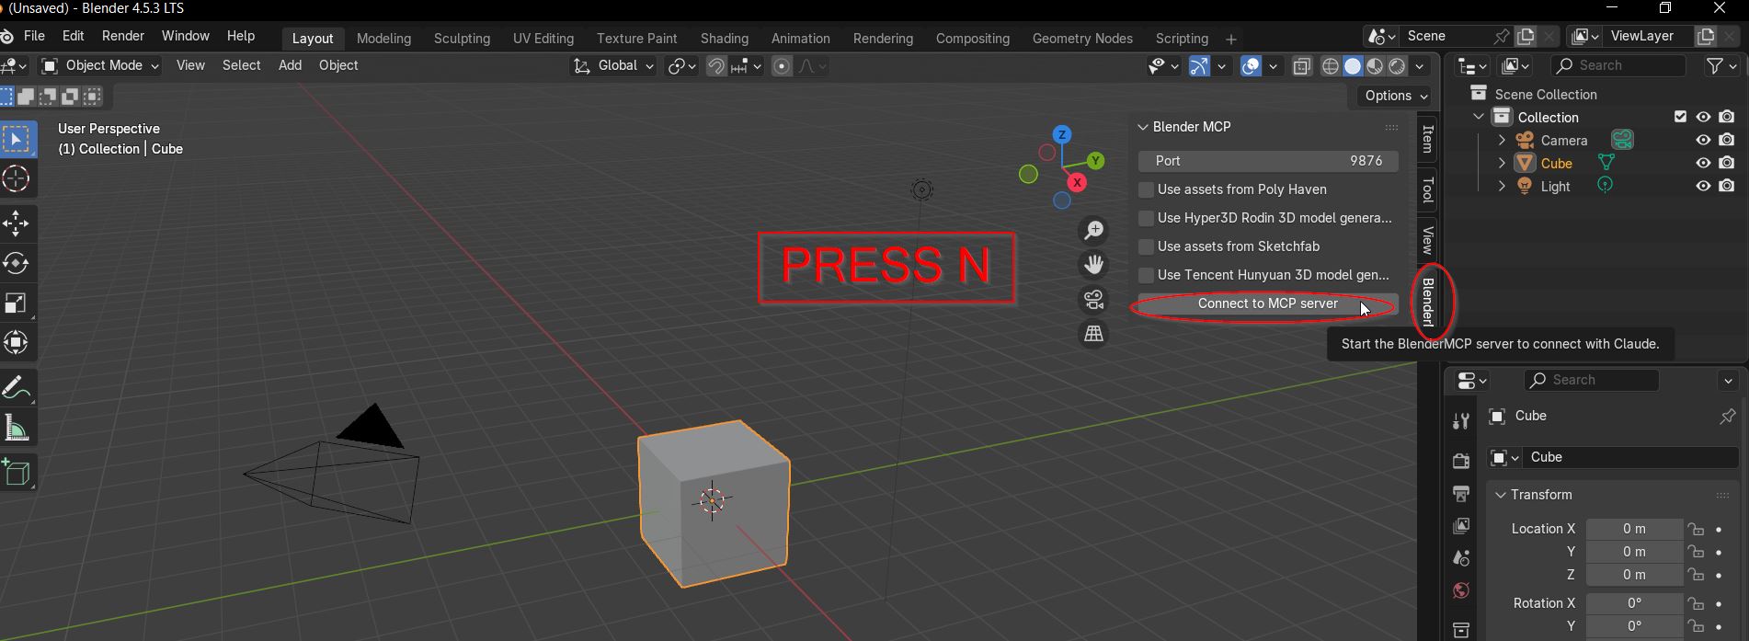Switch perspective/orthographic grid icon
The width and height of the screenshot is (1749, 641).
click(1093, 335)
